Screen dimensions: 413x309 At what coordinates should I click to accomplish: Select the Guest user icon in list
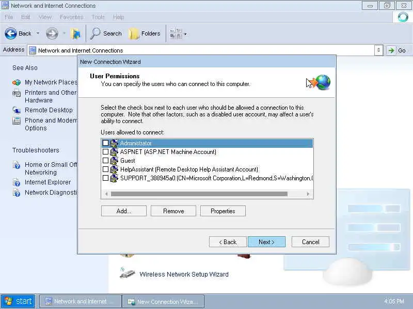point(114,160)
